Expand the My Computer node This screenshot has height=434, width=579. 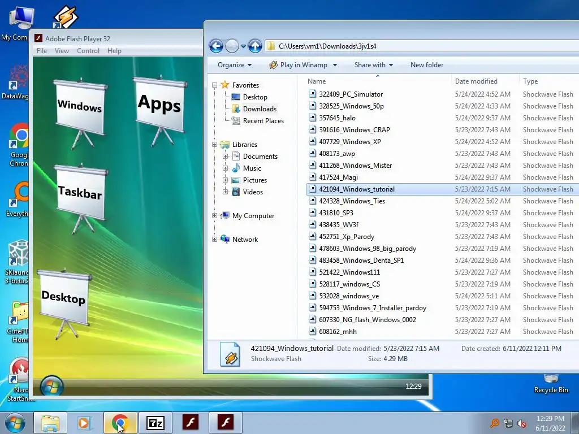[x=214, y=216]
